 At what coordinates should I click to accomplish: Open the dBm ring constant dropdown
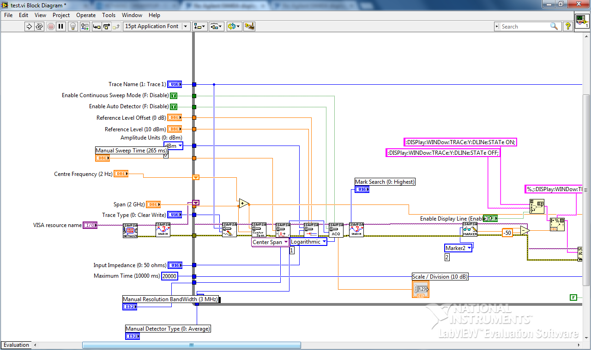[x=174, y=146]
